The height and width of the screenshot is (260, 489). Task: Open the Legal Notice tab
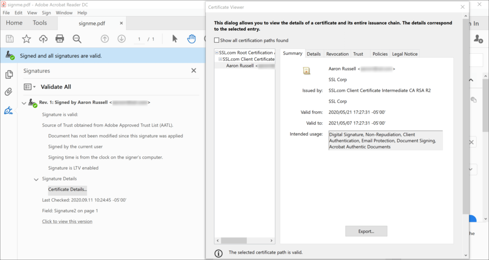point(404,54)
